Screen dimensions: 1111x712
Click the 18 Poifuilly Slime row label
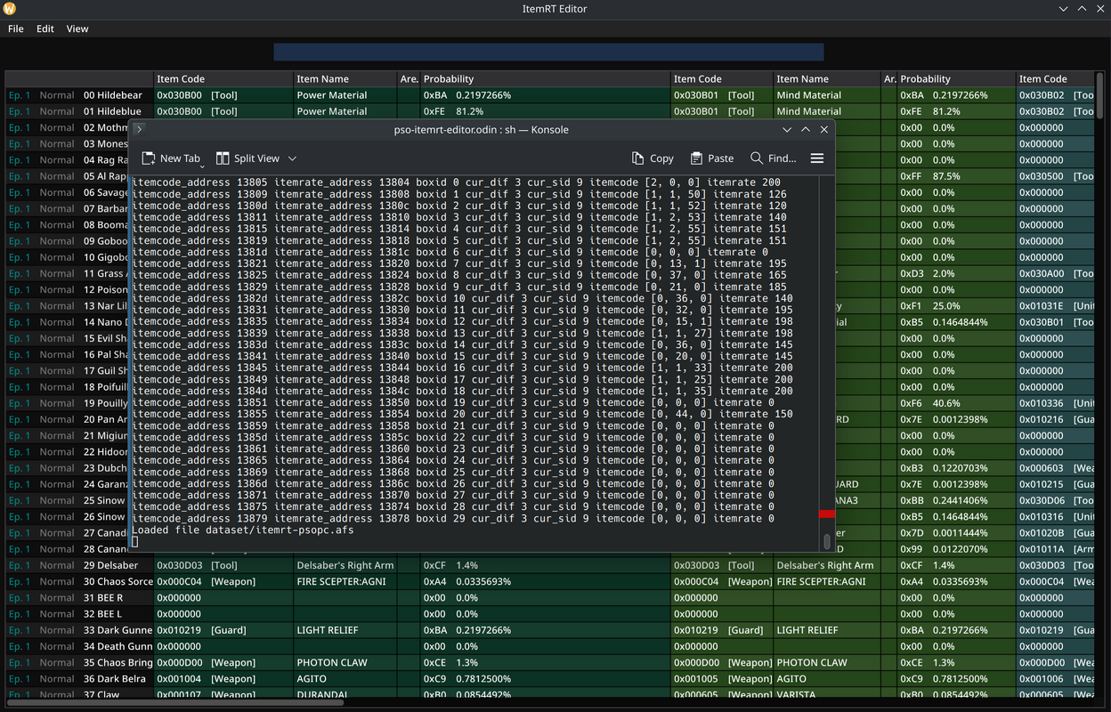pos(105,387)
